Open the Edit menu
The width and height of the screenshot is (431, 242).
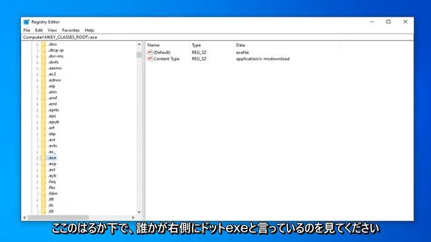(39, 30)
